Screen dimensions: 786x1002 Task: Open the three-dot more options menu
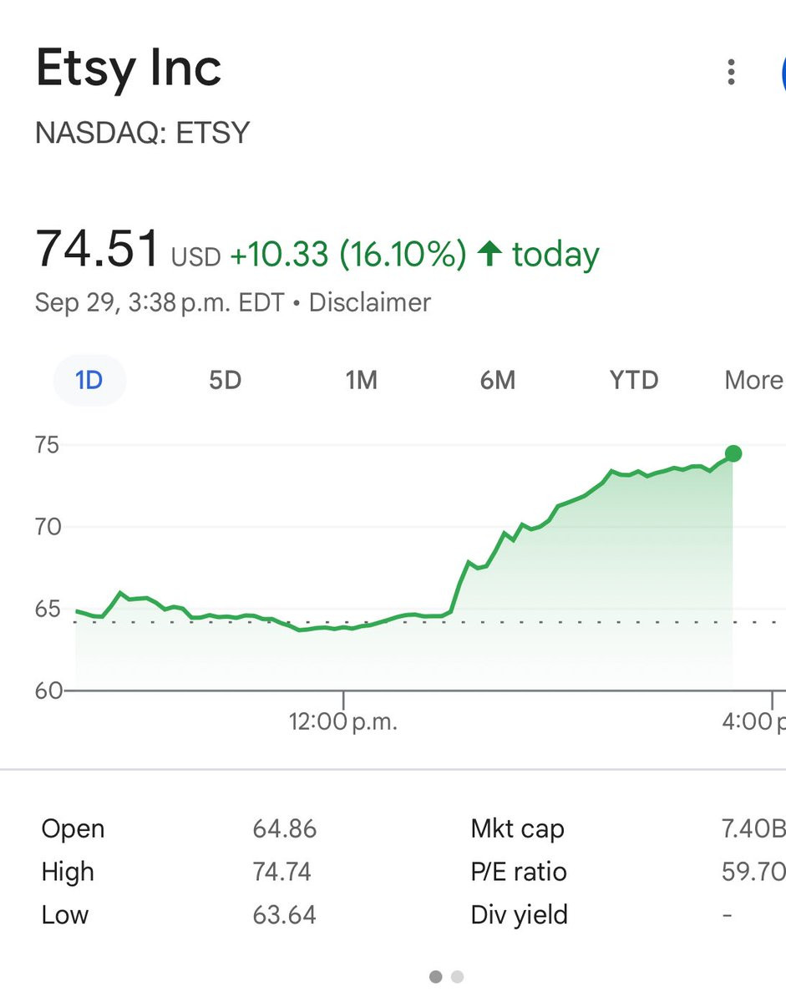[731, 73]
